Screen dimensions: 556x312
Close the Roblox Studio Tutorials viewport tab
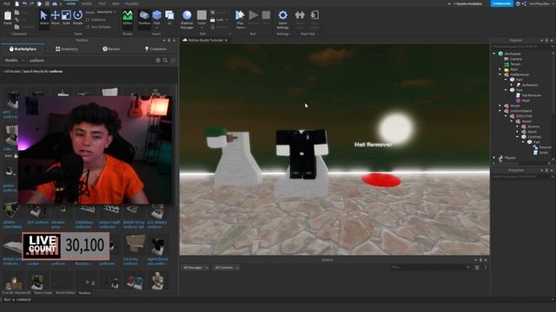[x=226, y=41]
